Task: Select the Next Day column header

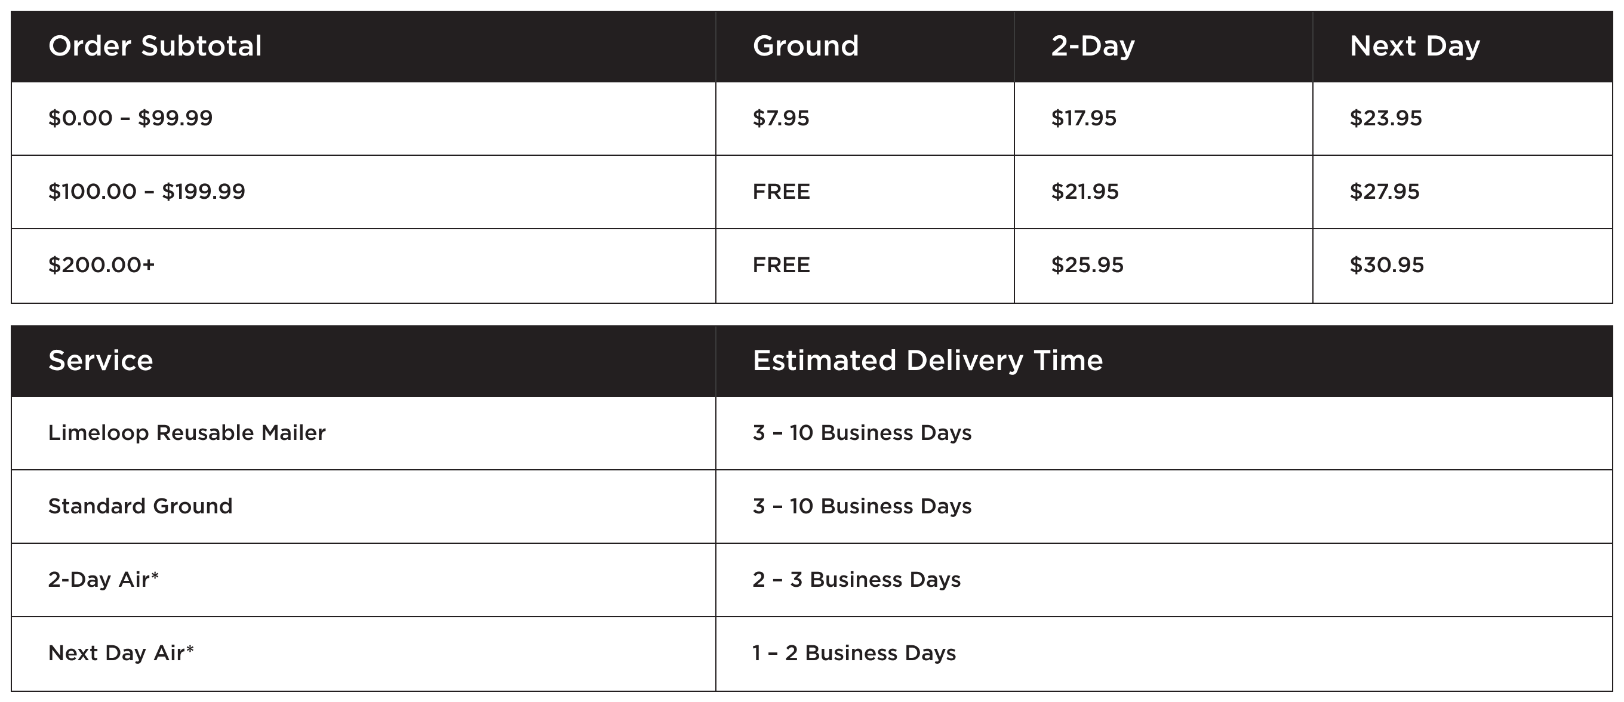Action: click(1414, 46)
